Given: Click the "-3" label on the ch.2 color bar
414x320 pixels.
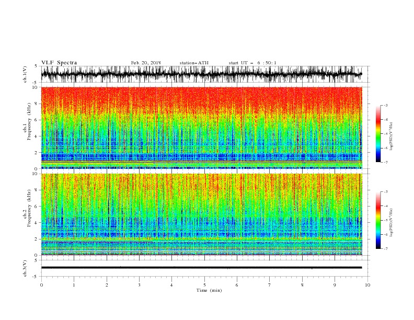Looking at the screenshot, I should point(385,192).
